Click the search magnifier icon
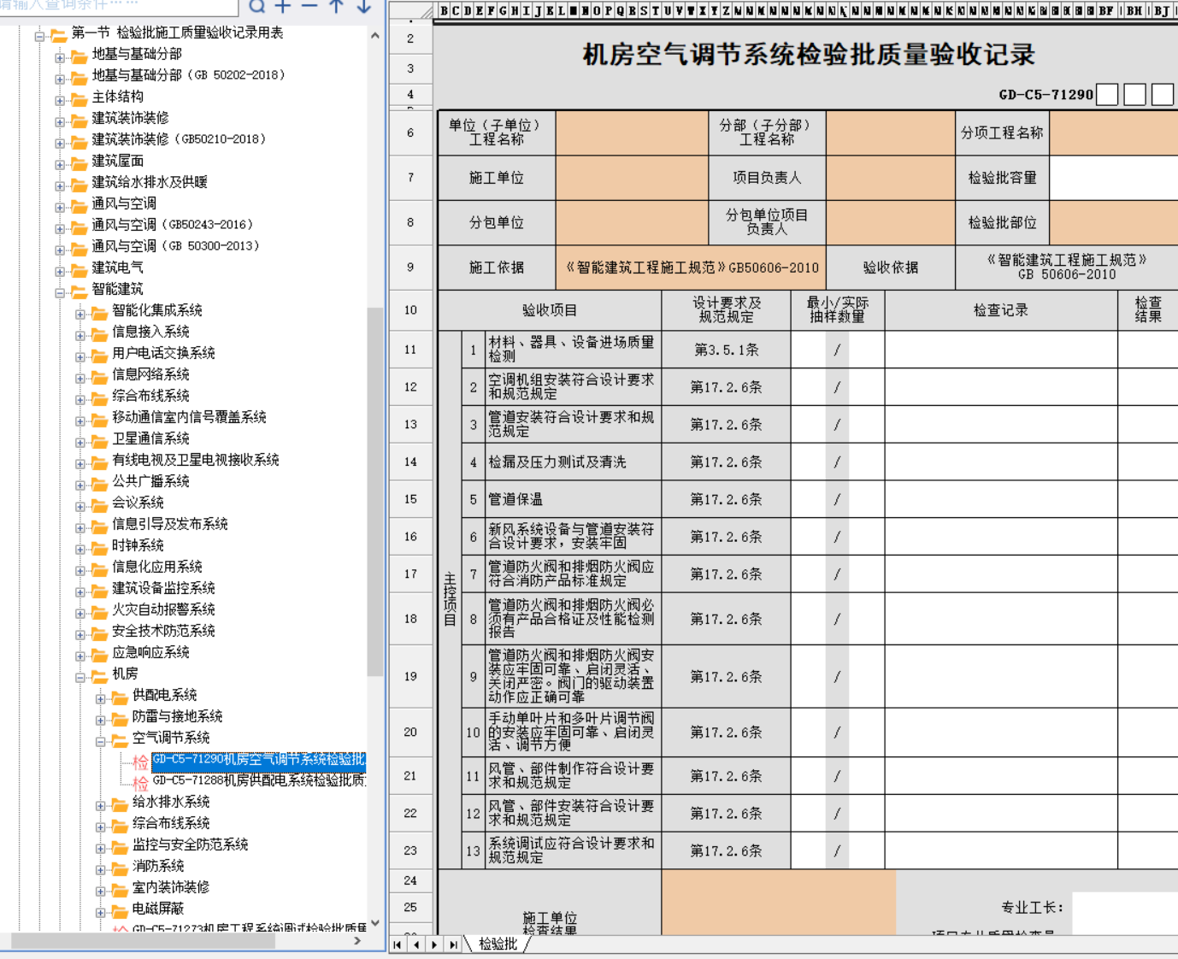1178x959 pixels. click(x=256, y=6)
